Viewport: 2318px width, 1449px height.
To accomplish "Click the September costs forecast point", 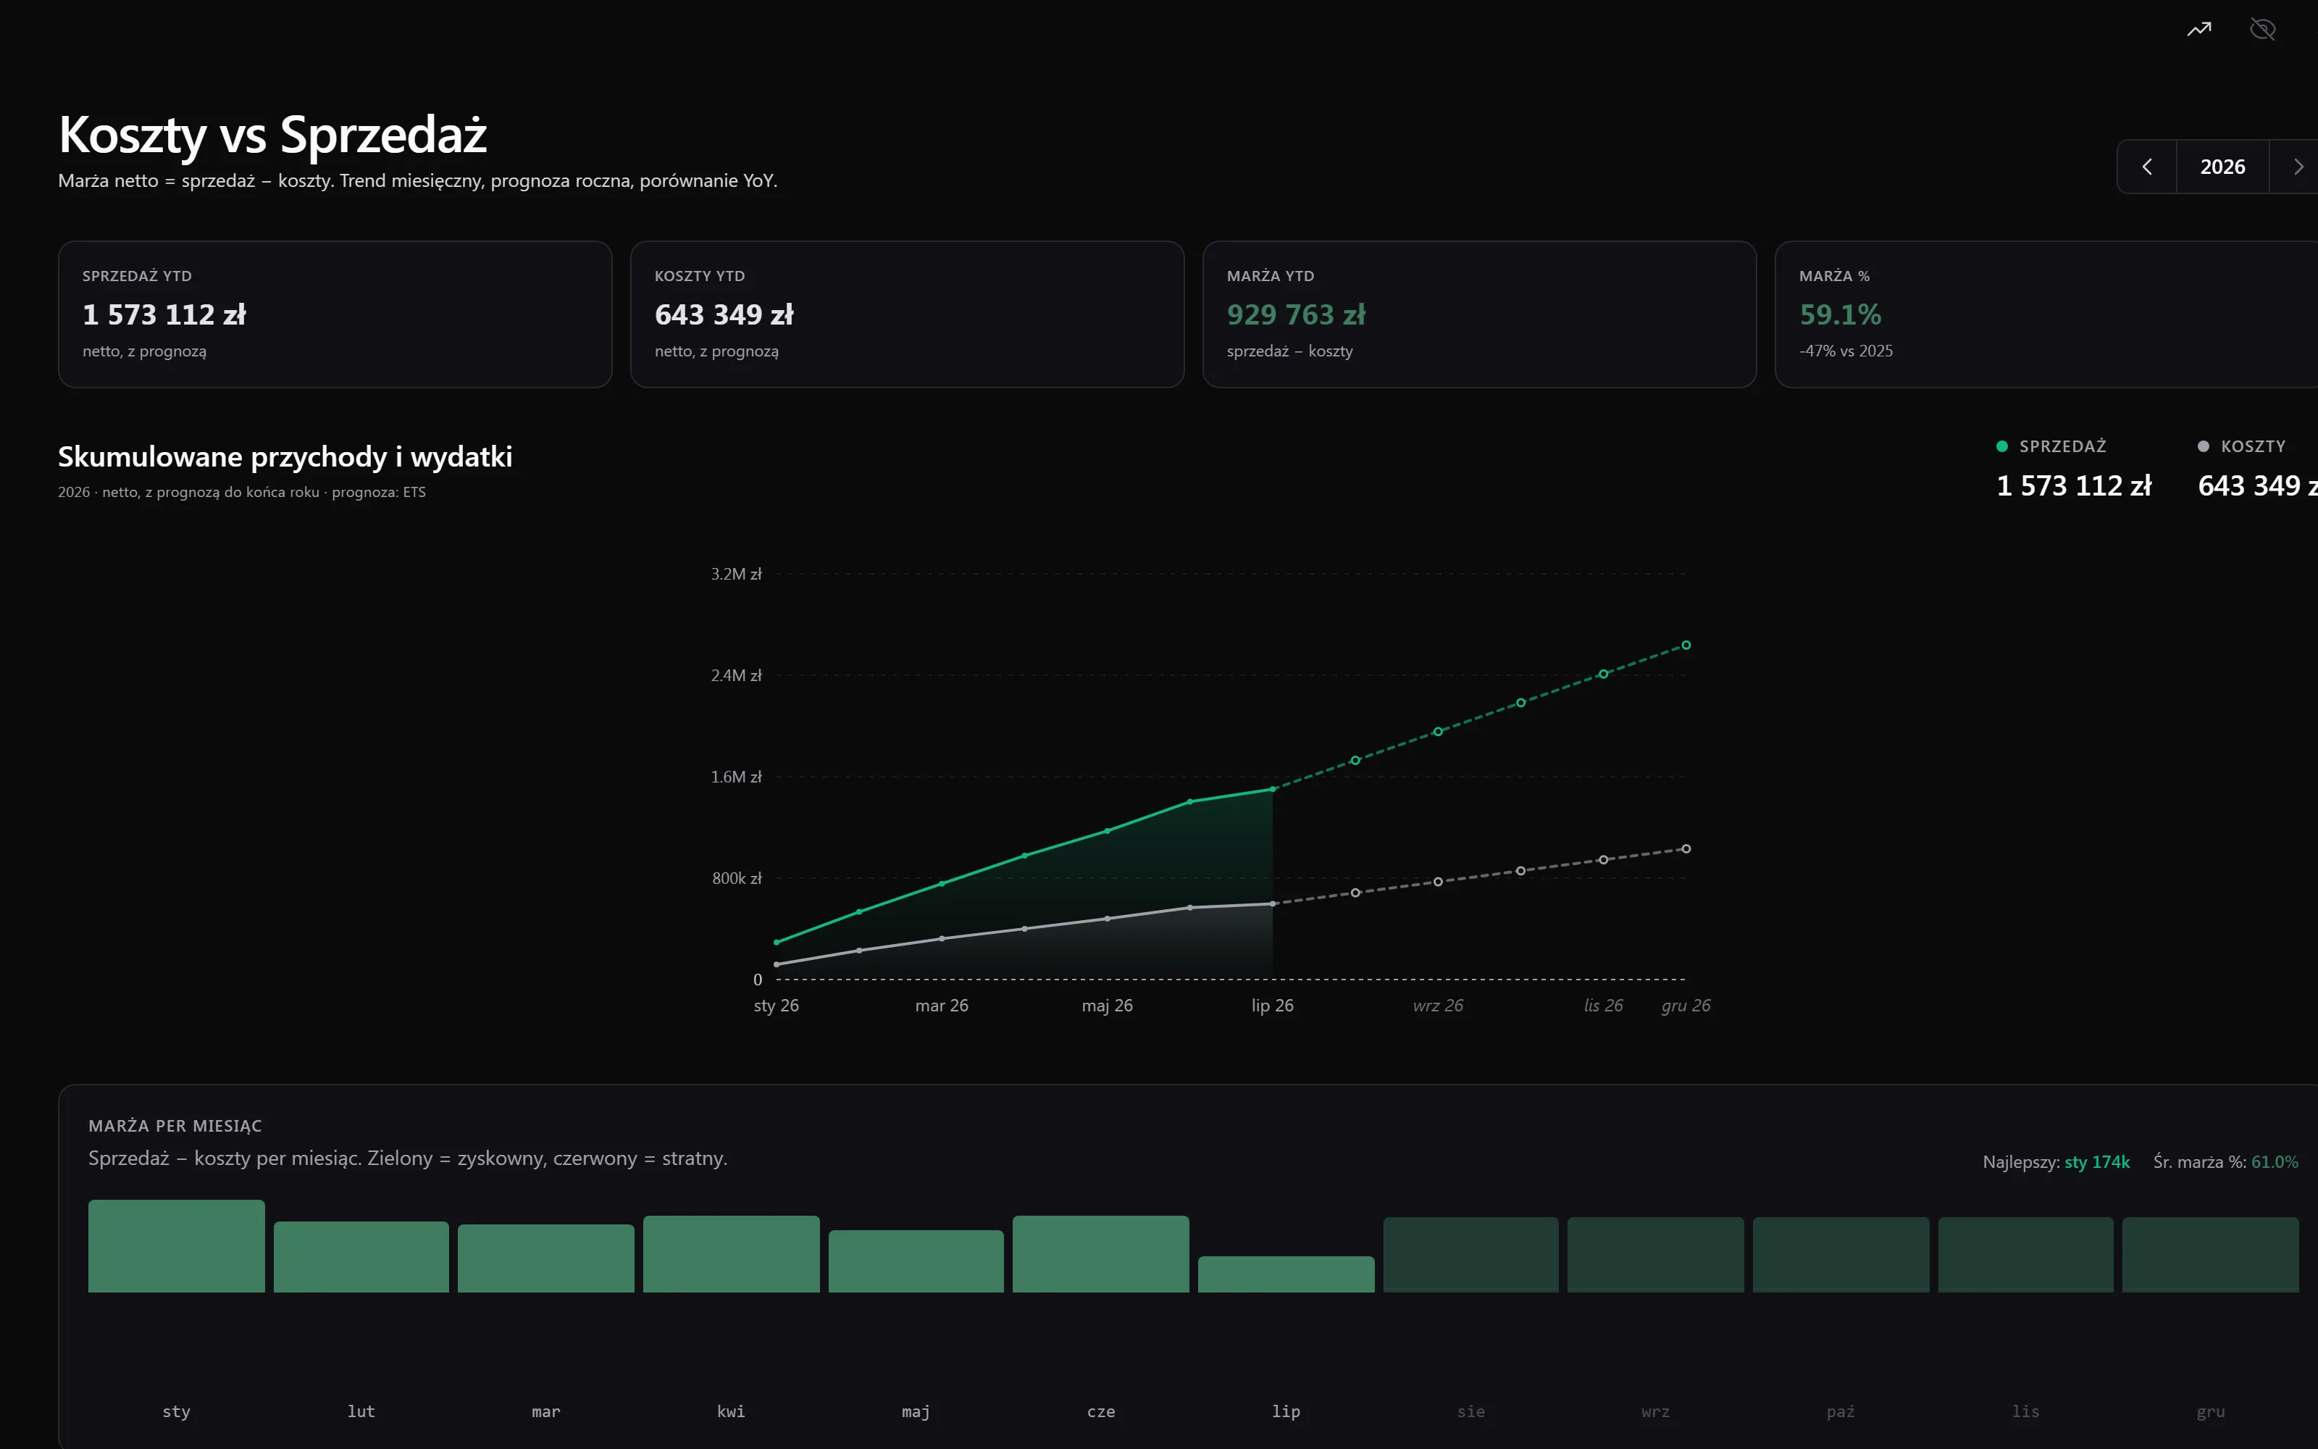I will click(1438, 882).
